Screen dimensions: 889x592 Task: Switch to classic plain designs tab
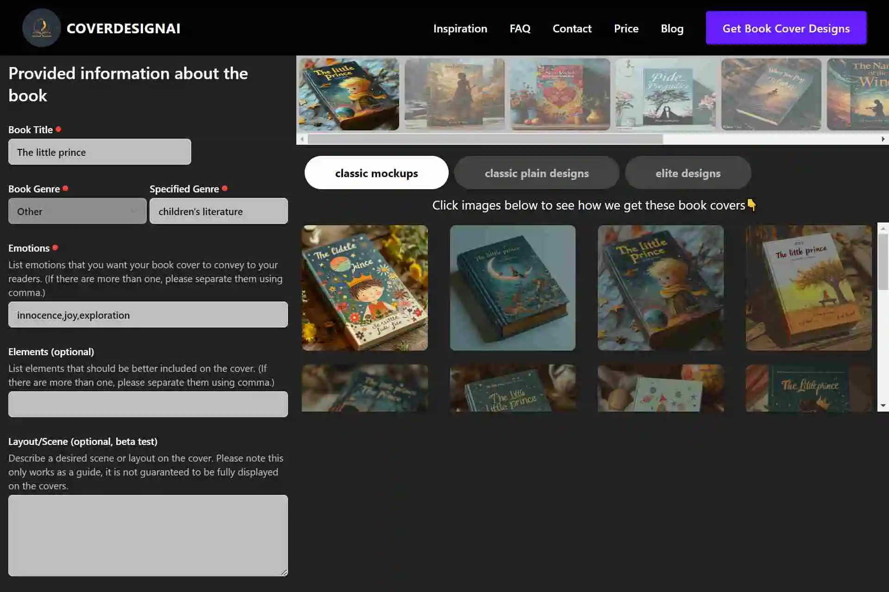(537, 173)
